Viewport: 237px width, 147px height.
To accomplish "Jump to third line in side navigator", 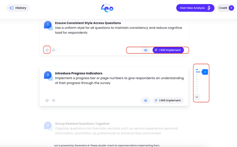I will (197, 74).
